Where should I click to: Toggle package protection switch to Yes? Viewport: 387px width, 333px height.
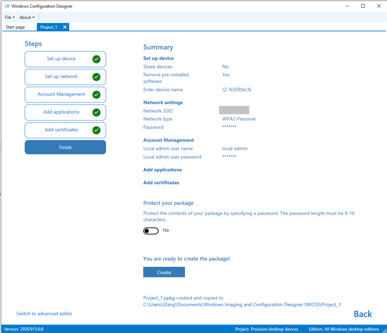[x=151, y=230]
